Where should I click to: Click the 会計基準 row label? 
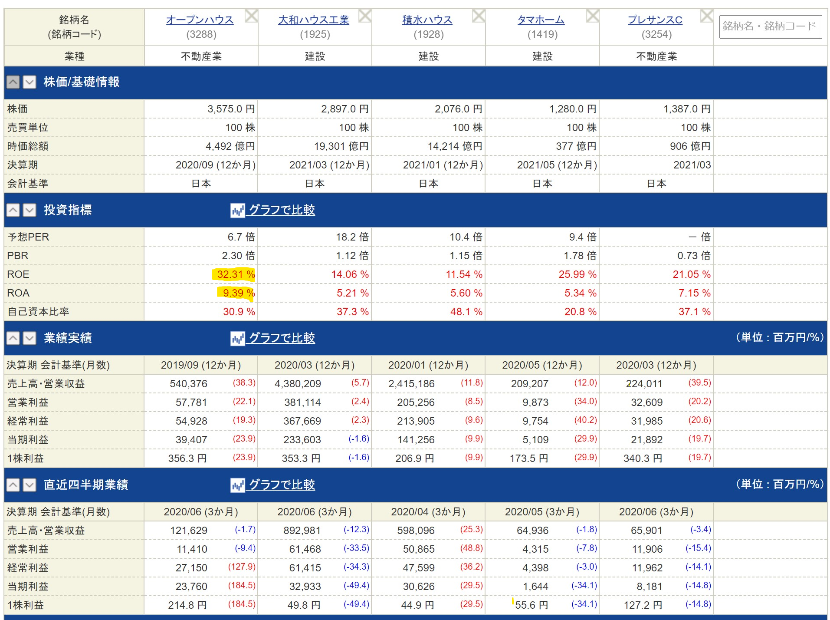[x=28, y=184]
